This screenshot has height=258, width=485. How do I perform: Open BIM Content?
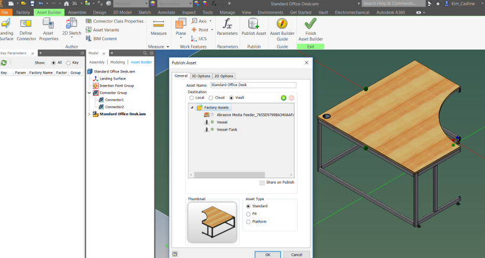point(102,38)
